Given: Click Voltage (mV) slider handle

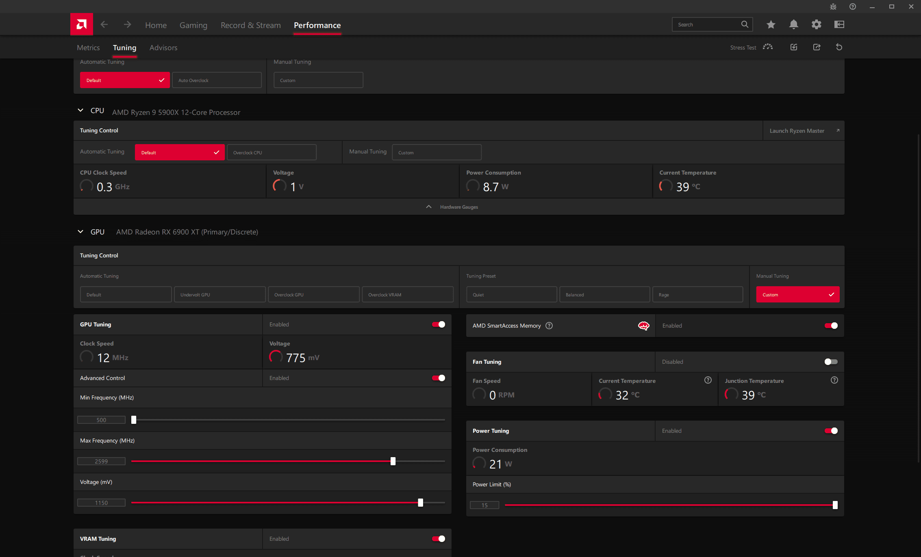Looking at the screenshot, I should coord(421,503).
